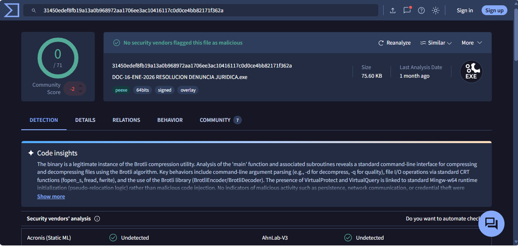Click the 75.60 KB size value

(372, 76)
